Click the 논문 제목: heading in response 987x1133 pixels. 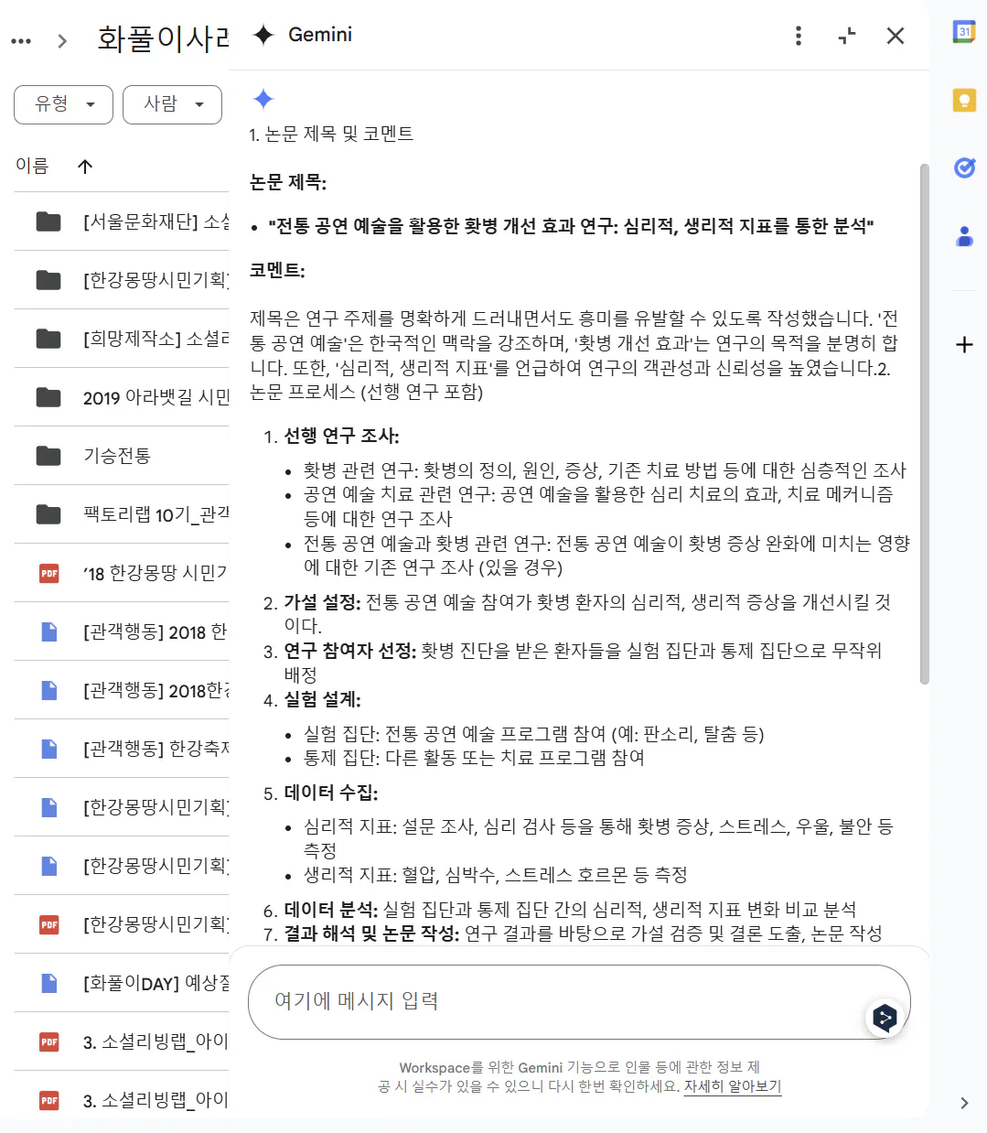pyautogui.click(x=288, y=182)
